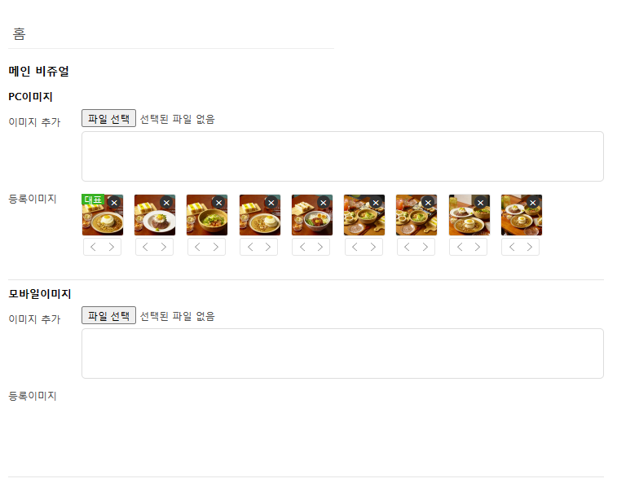This screenshot has width=617, height=483.
Task: Move the ninth image left with arrow
Action: click(x=512, y=247)
